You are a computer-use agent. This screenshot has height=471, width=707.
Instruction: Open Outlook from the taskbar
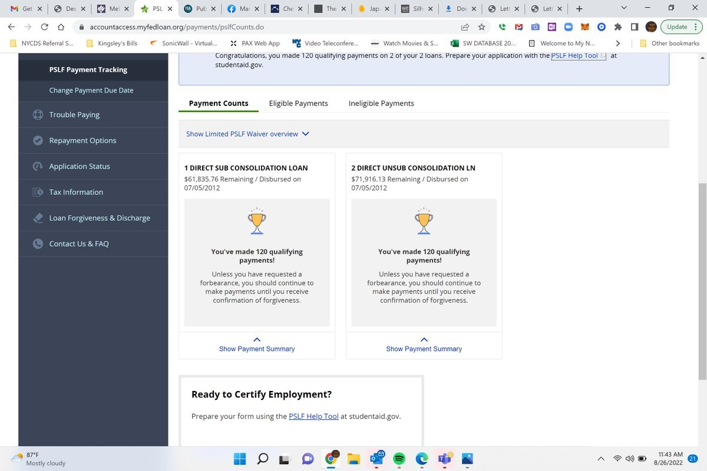tap(376, 458)
